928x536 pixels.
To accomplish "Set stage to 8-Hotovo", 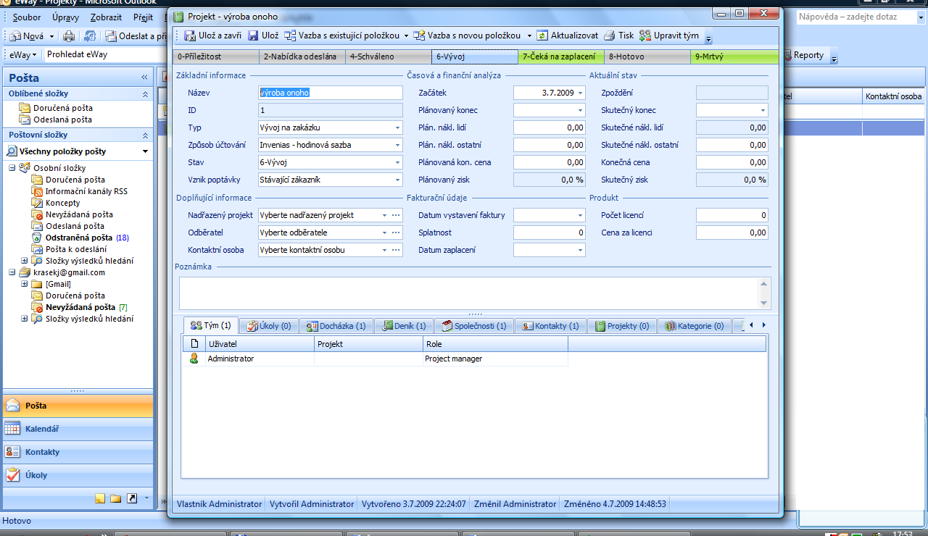I will pyautogui.click(x=648, y=56).
